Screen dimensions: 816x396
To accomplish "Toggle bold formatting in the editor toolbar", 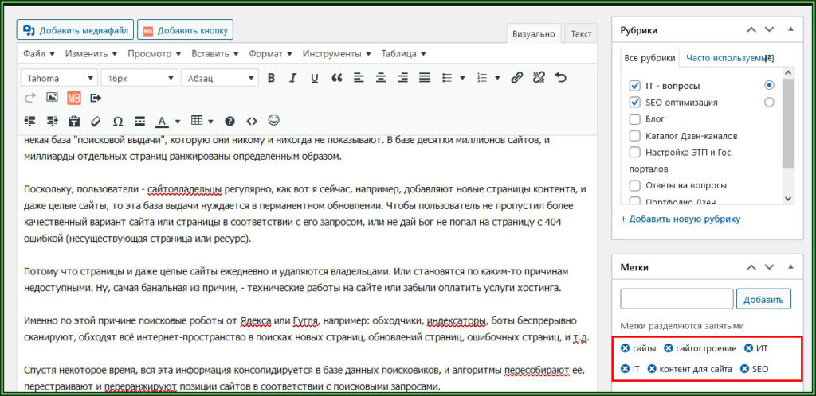I will pos(271,78).
